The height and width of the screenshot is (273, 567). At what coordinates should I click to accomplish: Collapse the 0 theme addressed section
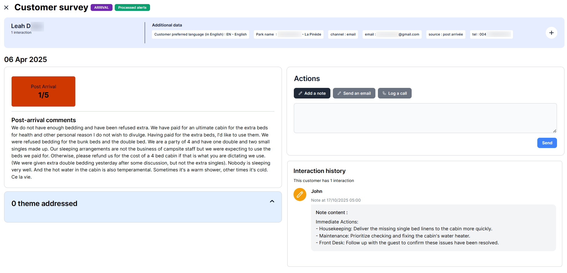(x=272, y=201)
